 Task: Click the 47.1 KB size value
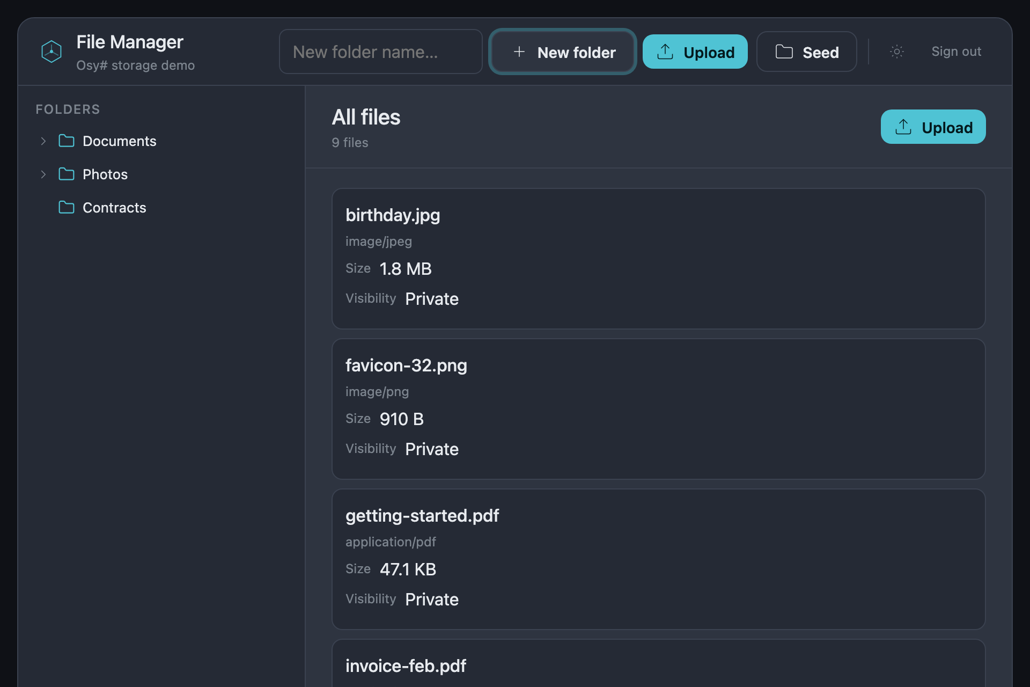click(408, 569)
